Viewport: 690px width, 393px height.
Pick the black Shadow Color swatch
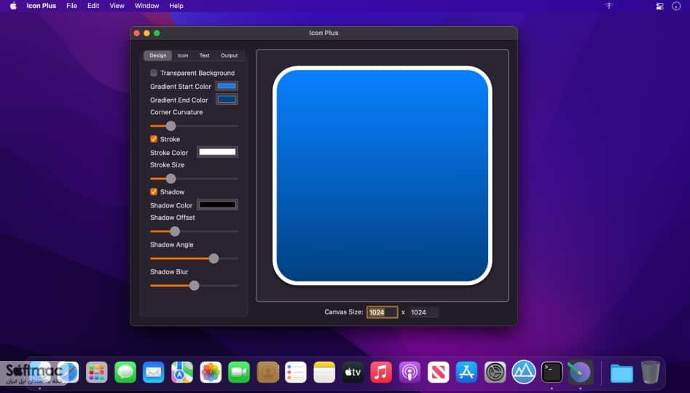217,205
